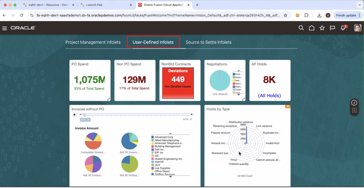Open the Watchlist flag icon
364x188 pixels.
coord(332,28)
